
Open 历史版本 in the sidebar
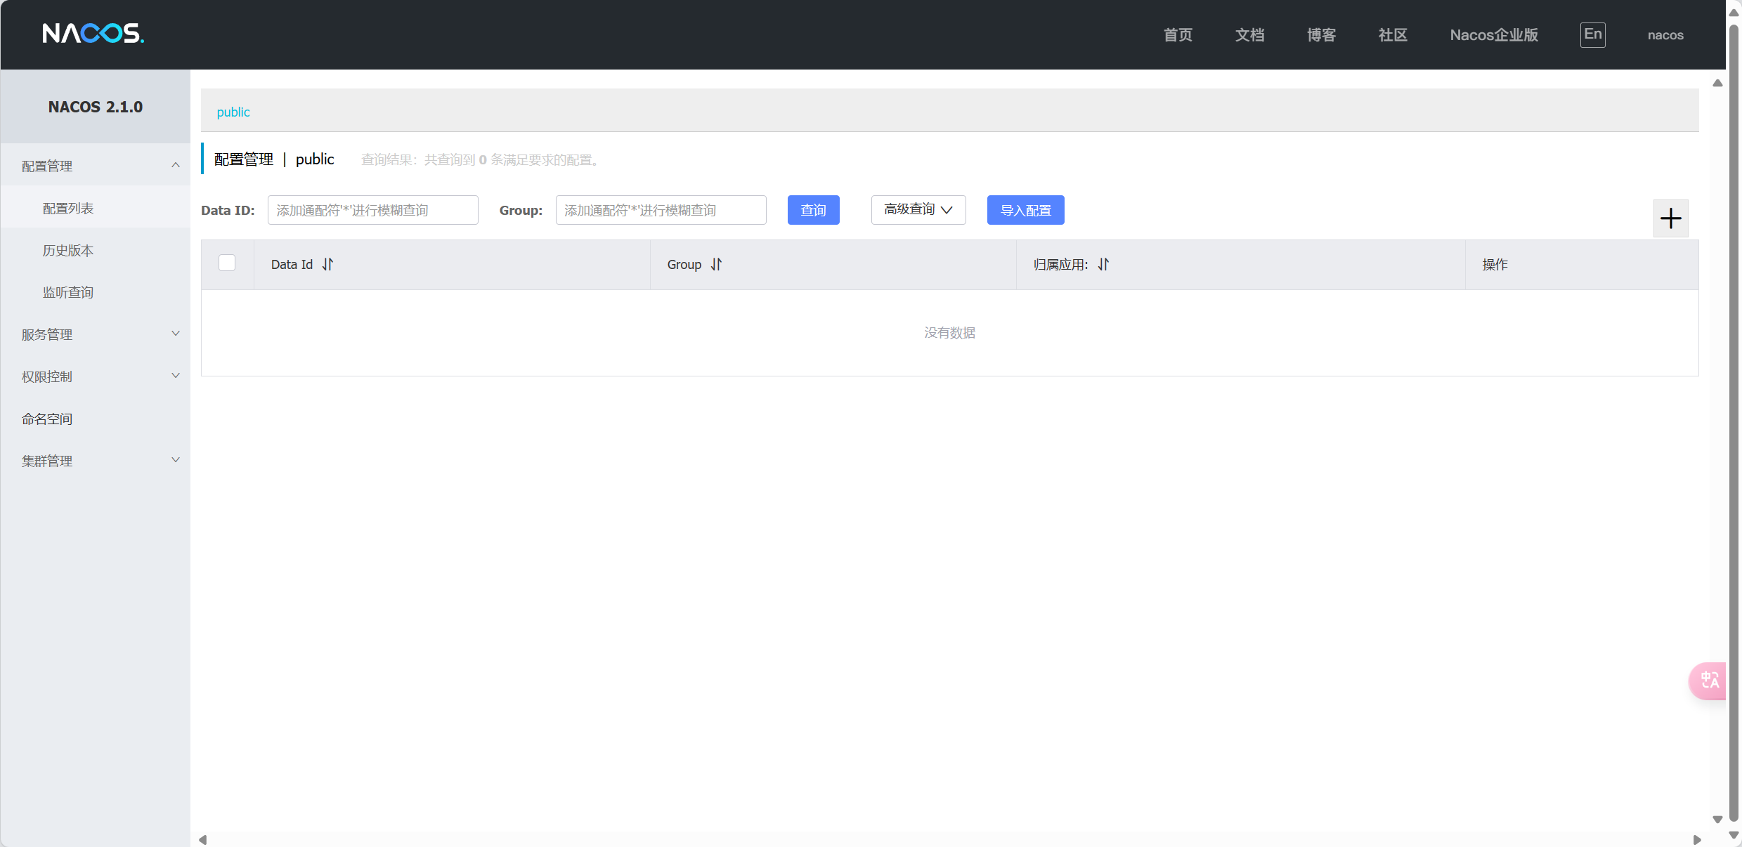tap(68, 250)
